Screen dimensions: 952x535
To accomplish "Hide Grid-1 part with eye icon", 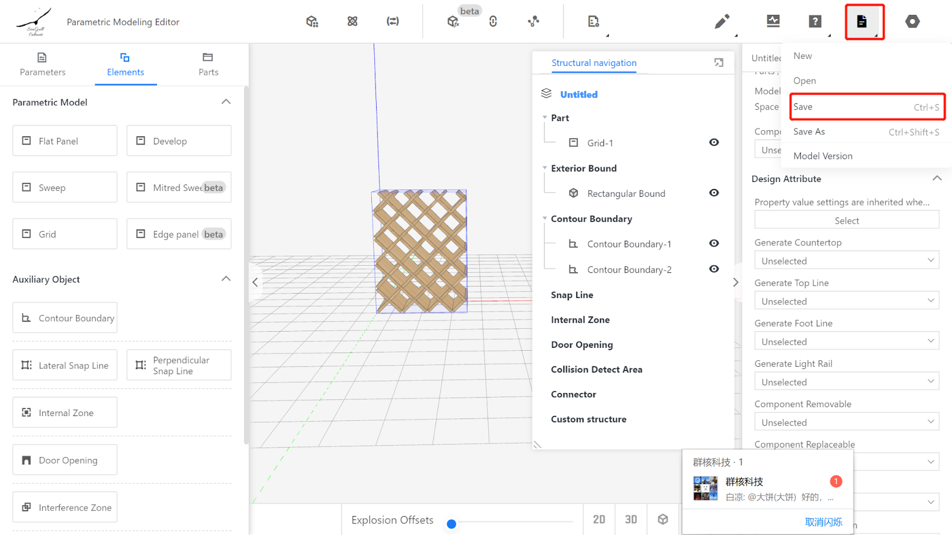I will click(x=714, y=143).
